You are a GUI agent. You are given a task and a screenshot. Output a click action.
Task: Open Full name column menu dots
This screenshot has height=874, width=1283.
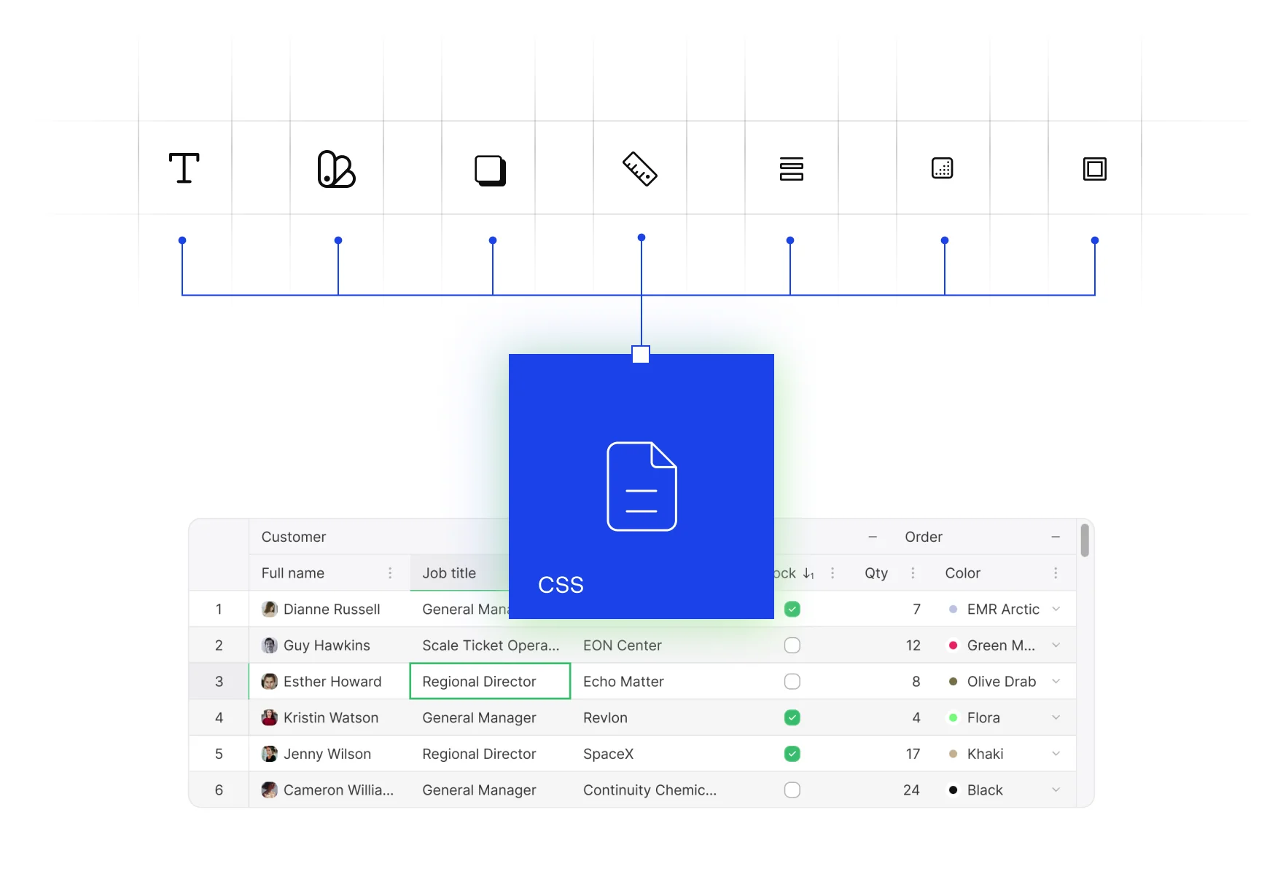[x=390, y=573]
